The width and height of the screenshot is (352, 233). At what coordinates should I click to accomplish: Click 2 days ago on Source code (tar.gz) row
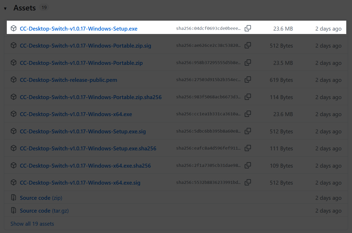pyautogui.click(x=328, y=211)
